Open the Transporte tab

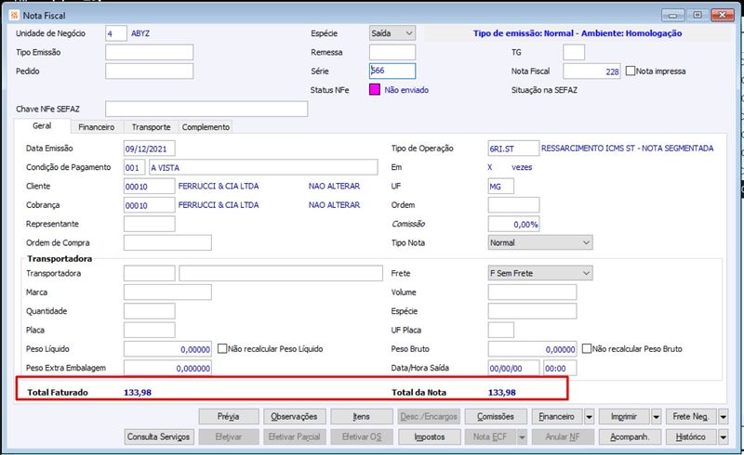tap(151, 126)
